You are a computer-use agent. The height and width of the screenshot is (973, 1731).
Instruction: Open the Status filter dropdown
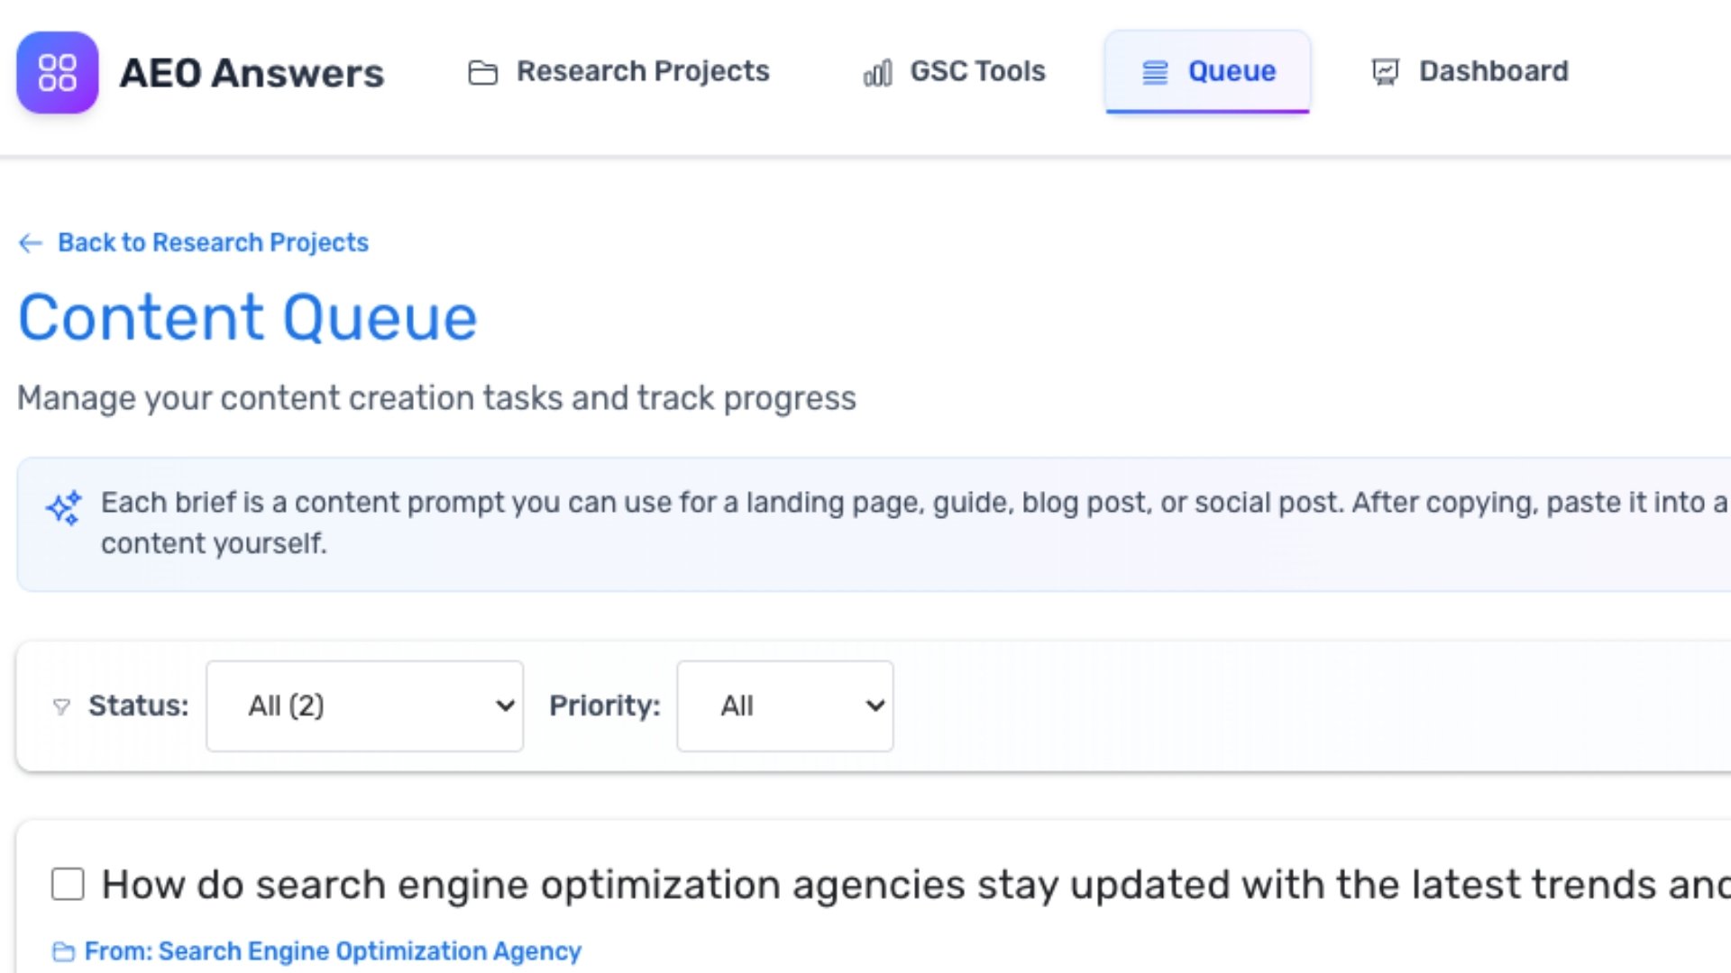click(364, 706)
